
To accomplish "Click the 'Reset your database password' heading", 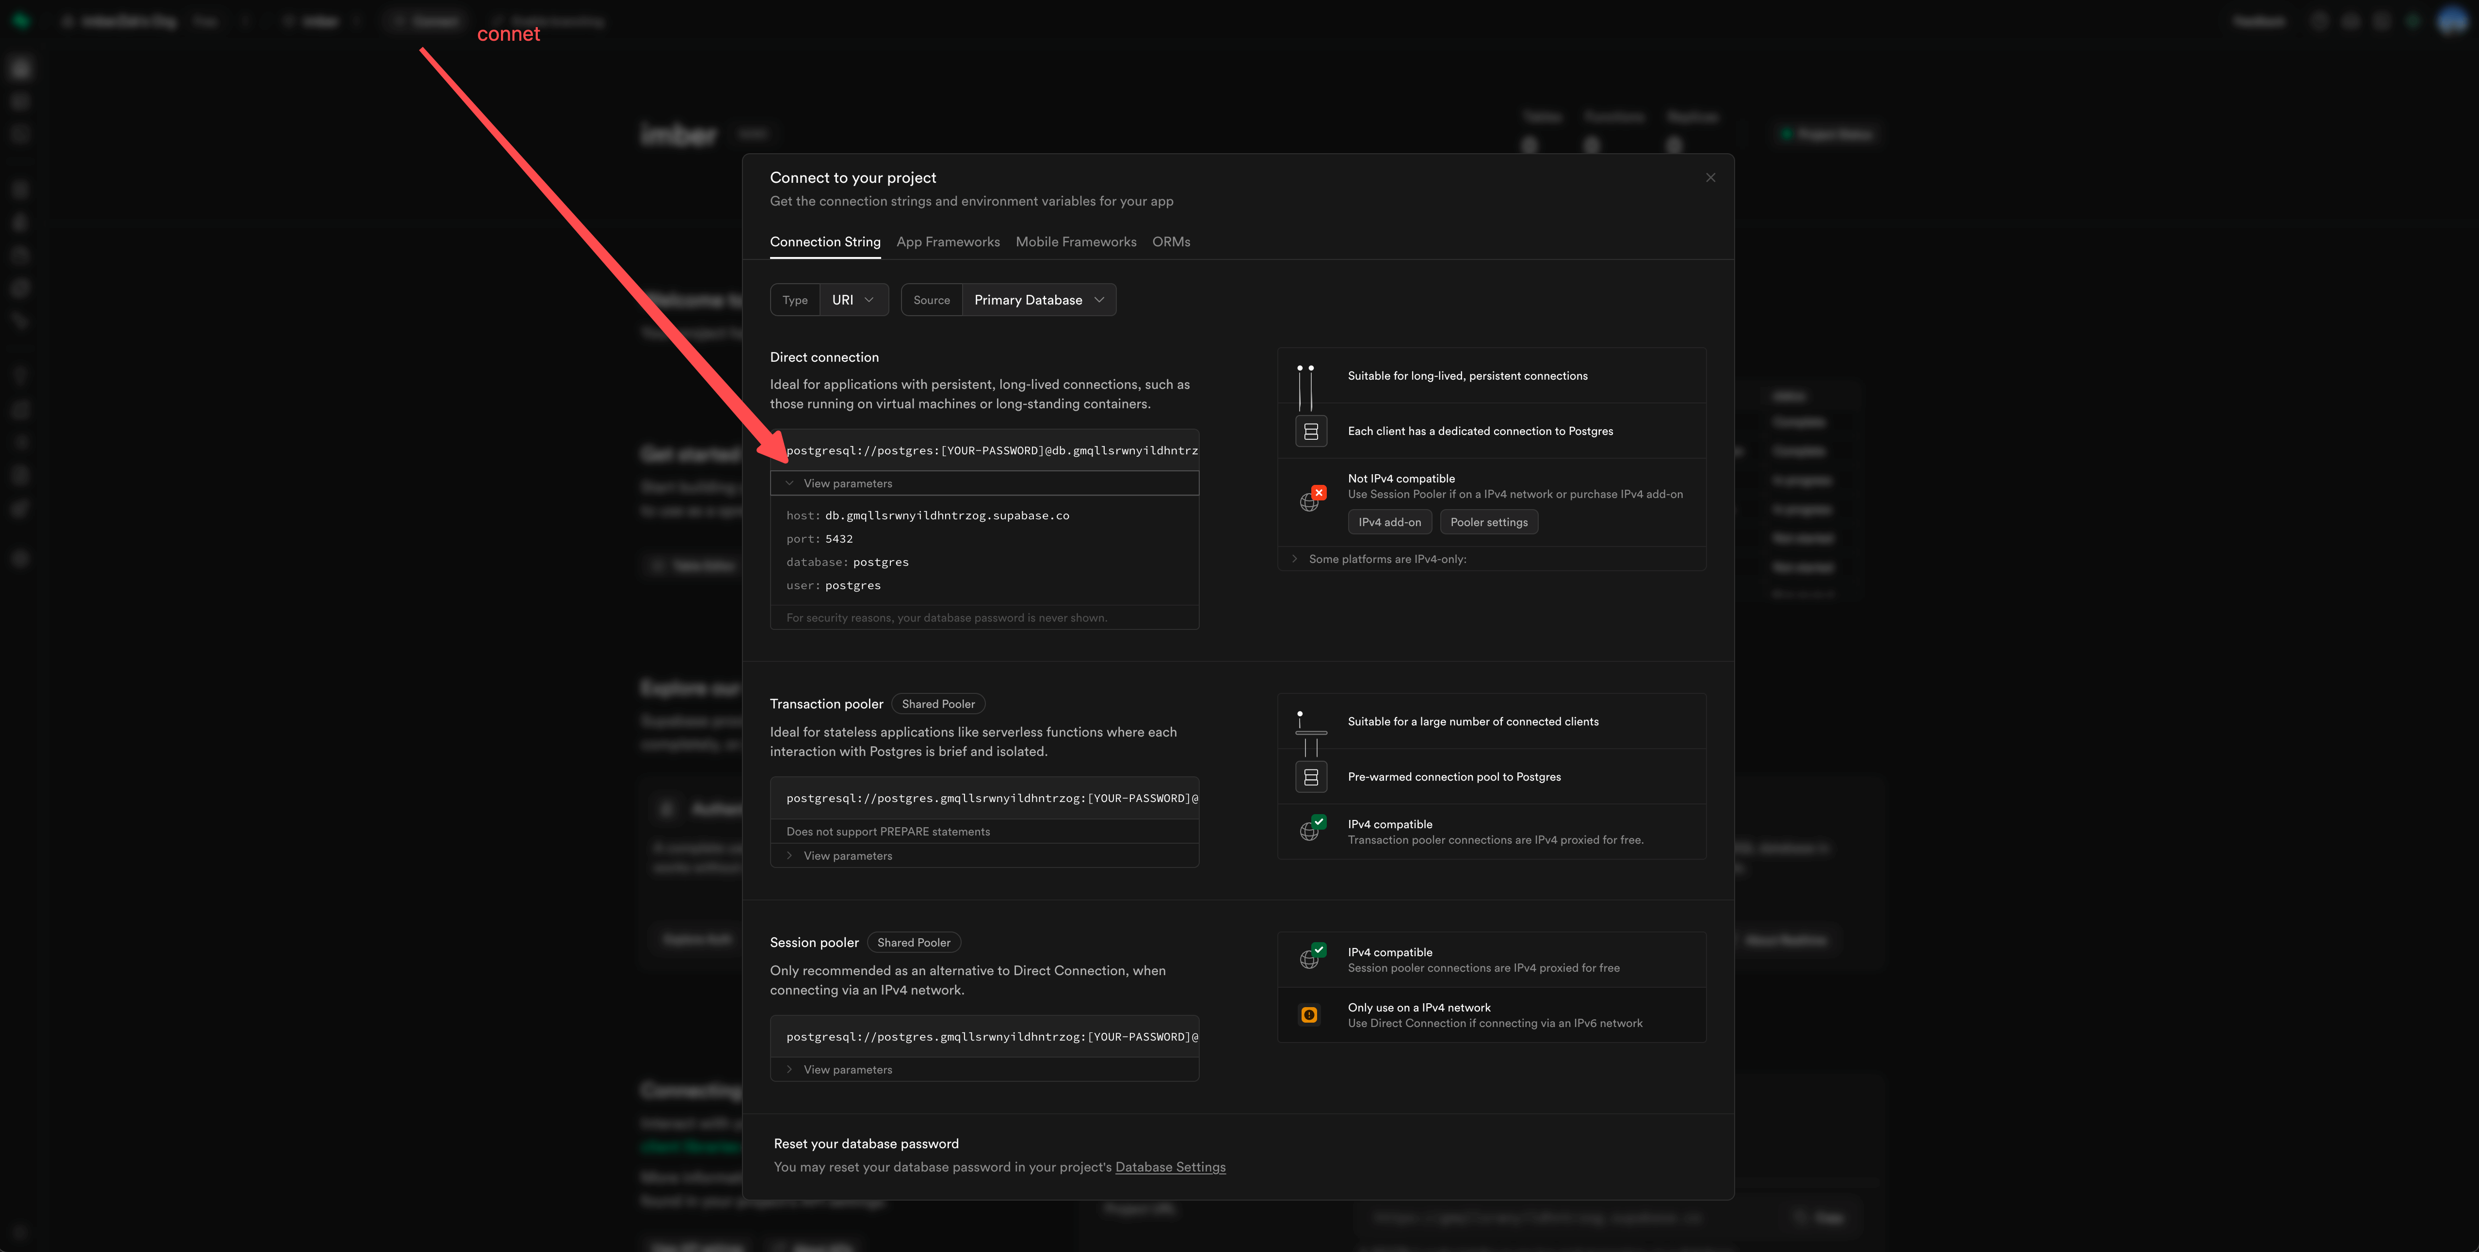I will [866, 1144].
